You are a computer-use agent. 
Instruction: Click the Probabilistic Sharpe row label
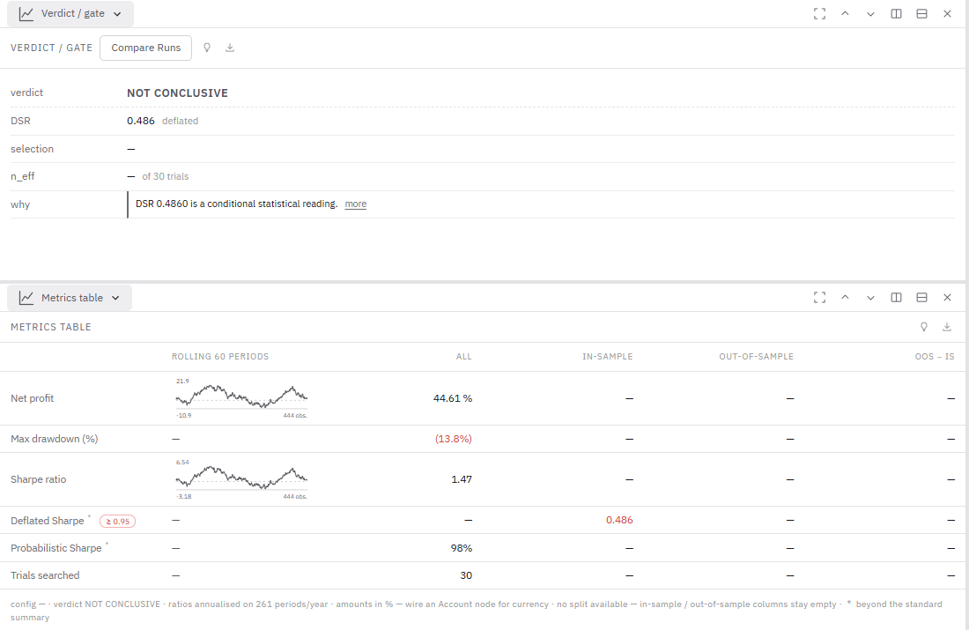point(56,548)
